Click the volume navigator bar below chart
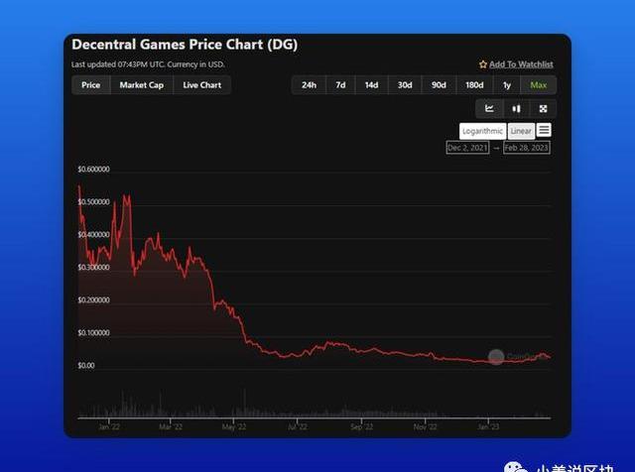635x472 pixels. 313,407
